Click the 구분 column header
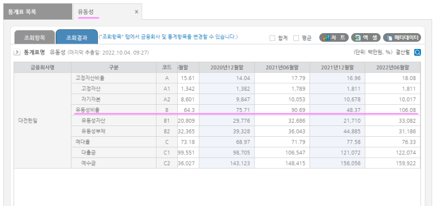This screenshot has width=435, height=206. (x=114, y=68)
